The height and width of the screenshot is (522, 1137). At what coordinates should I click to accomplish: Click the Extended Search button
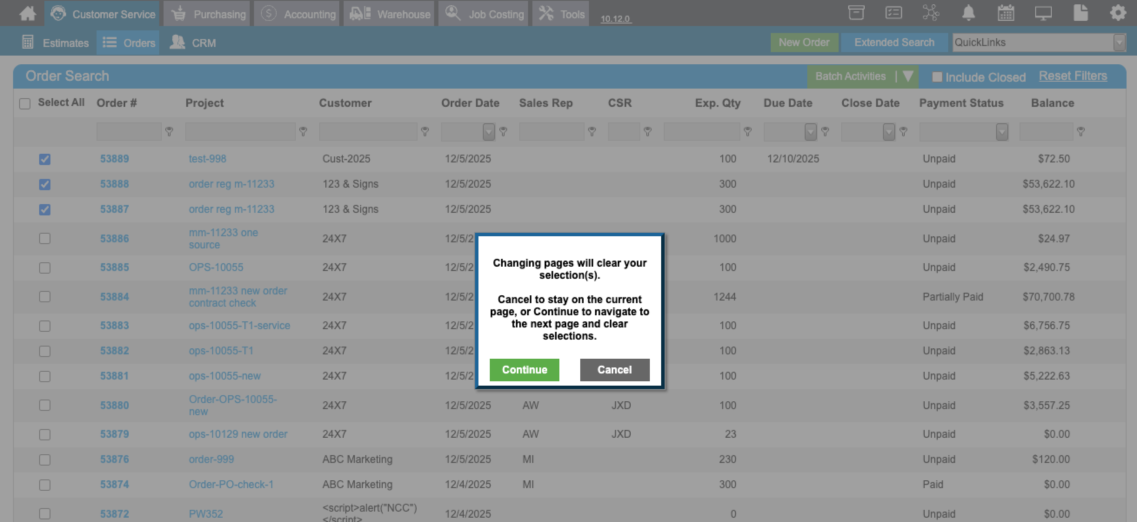894,42
